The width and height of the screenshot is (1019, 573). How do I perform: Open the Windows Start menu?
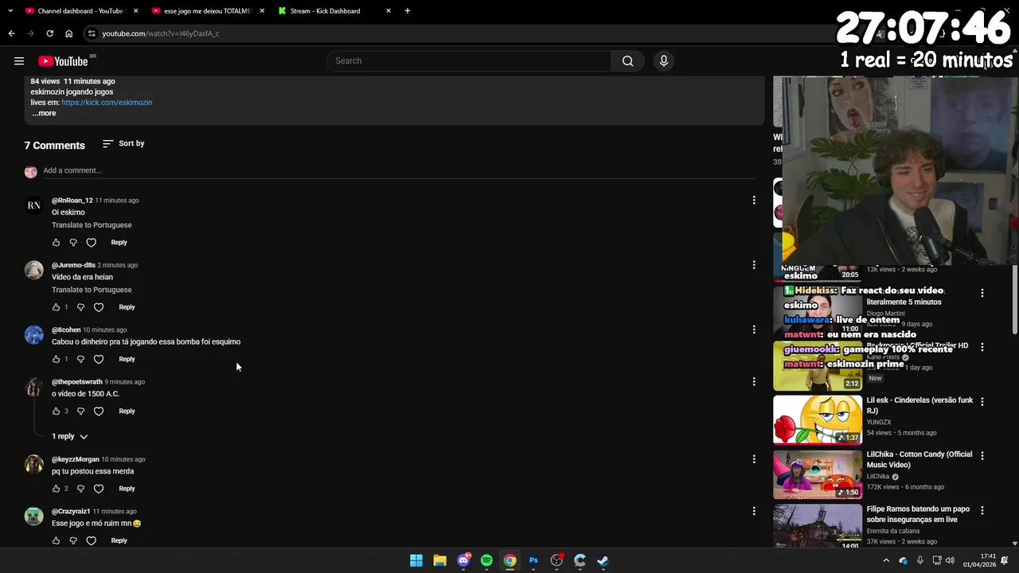[x=416, y=561]
